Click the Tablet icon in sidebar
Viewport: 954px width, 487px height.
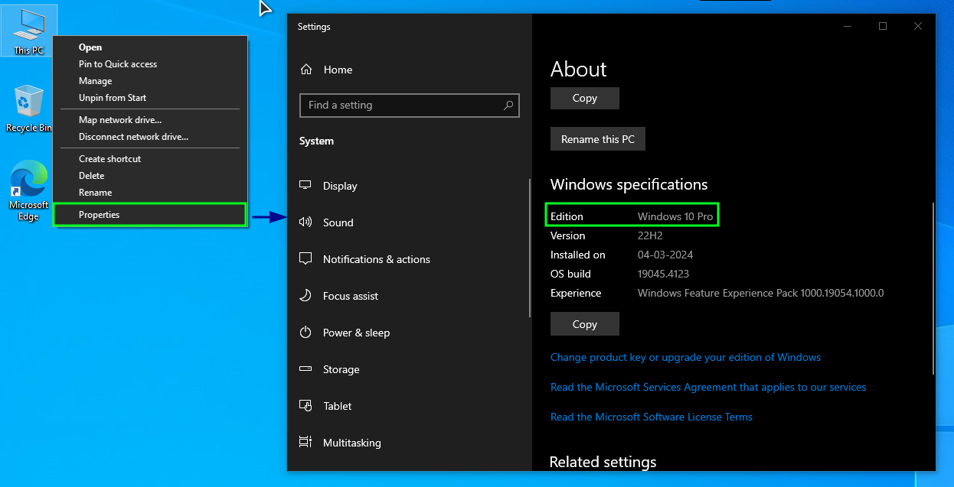305,406
